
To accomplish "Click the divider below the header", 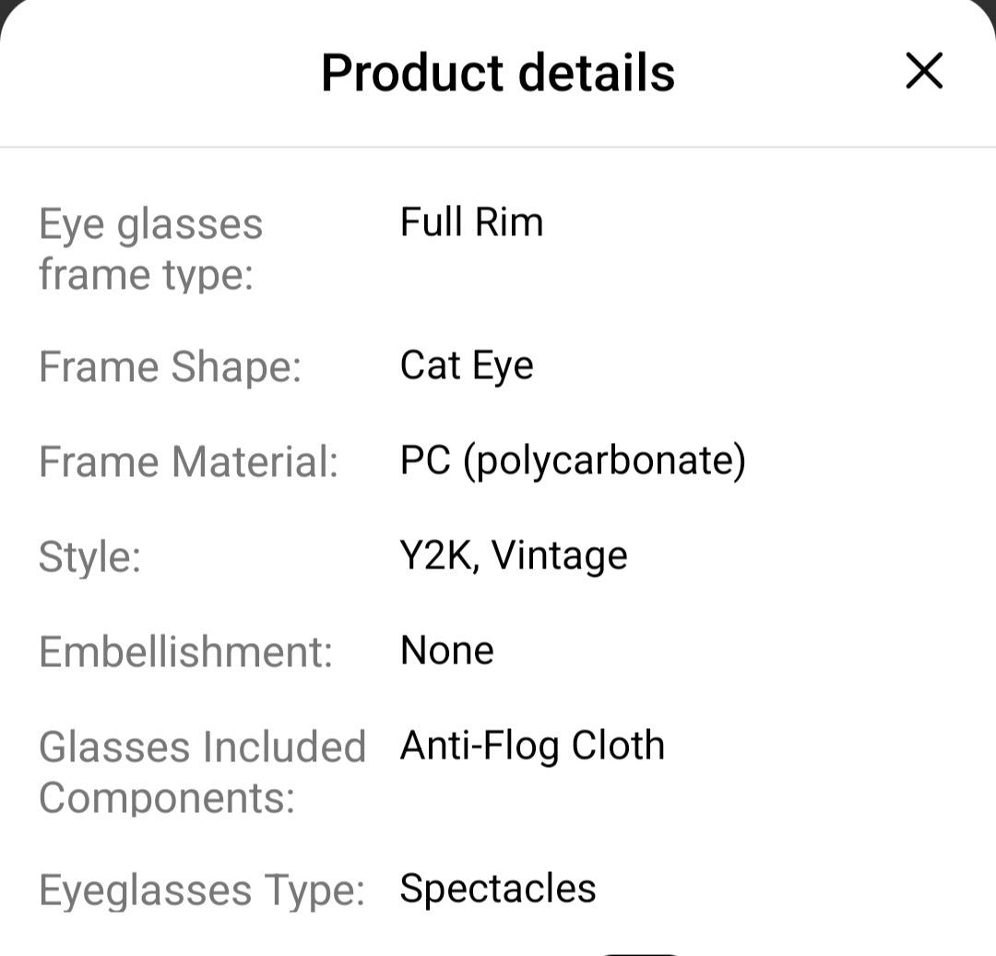I will tap(498, 143).
